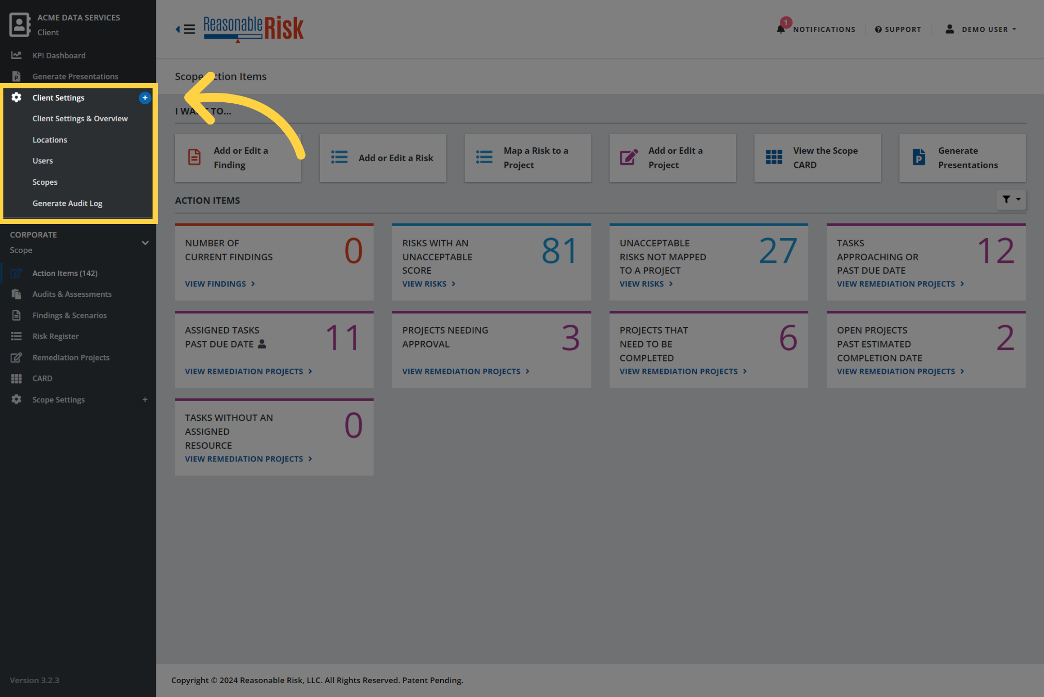View projects that need to be completed
Screen dimensions: 1044x697
(x=683, y=371)
